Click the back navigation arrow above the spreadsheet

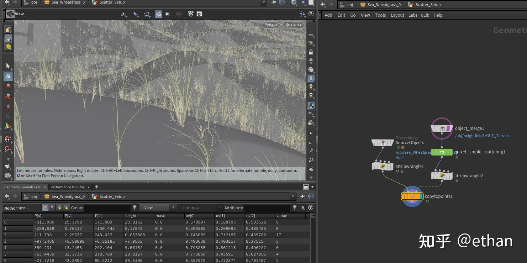click(6, 196)
